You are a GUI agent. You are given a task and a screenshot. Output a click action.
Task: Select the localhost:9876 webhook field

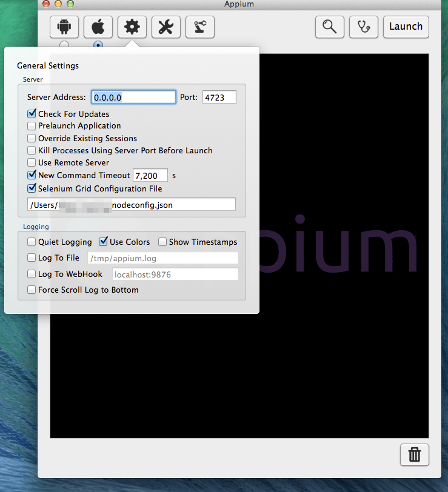[x=175, y=274]
